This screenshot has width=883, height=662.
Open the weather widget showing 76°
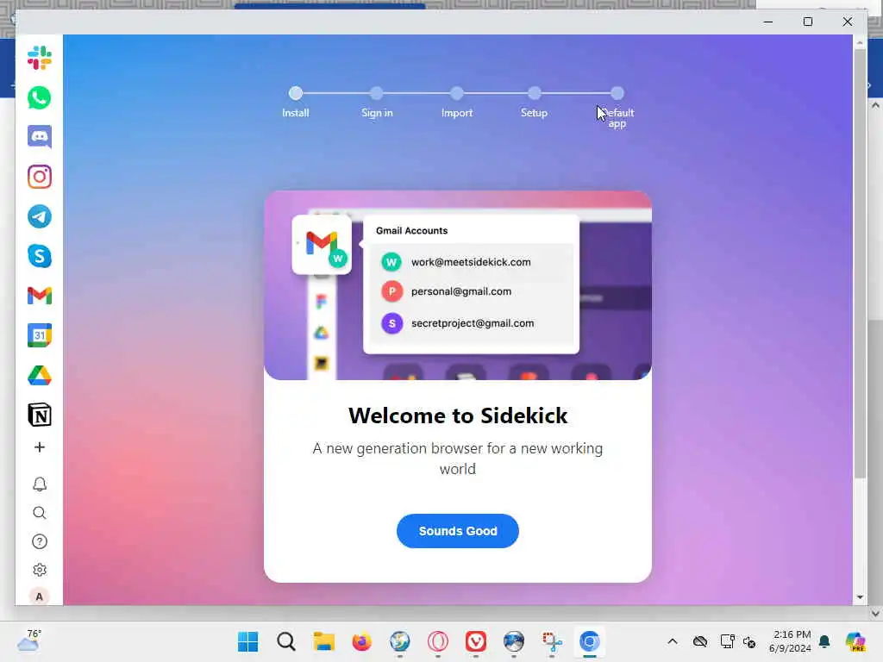pyautogui.click(x=28, y=640)
